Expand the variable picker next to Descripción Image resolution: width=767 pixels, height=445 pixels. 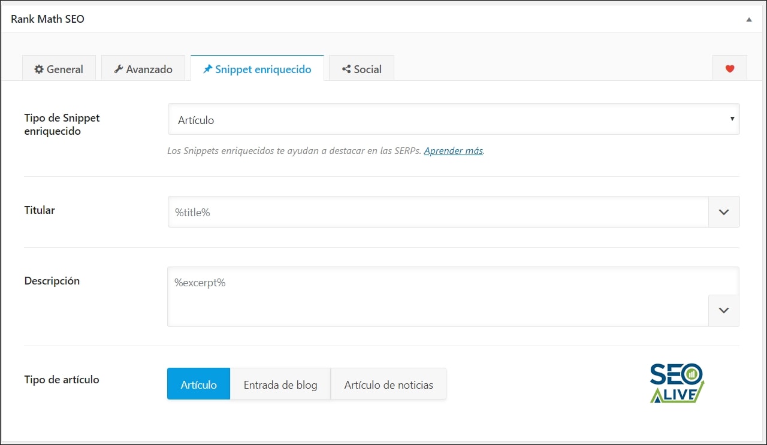(x=723, y=310)
